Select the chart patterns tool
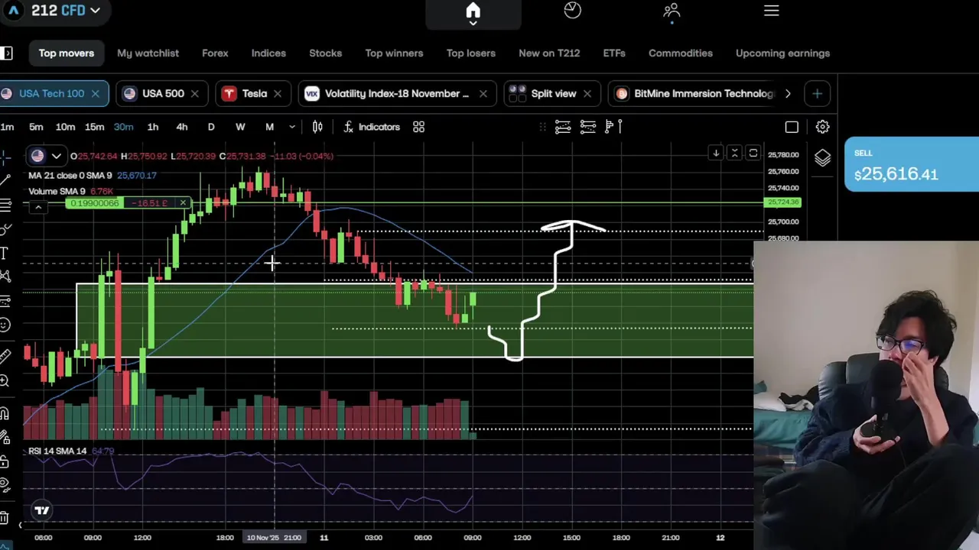The width and height of the screenshot is (979, 550). [x=5, y=277]
